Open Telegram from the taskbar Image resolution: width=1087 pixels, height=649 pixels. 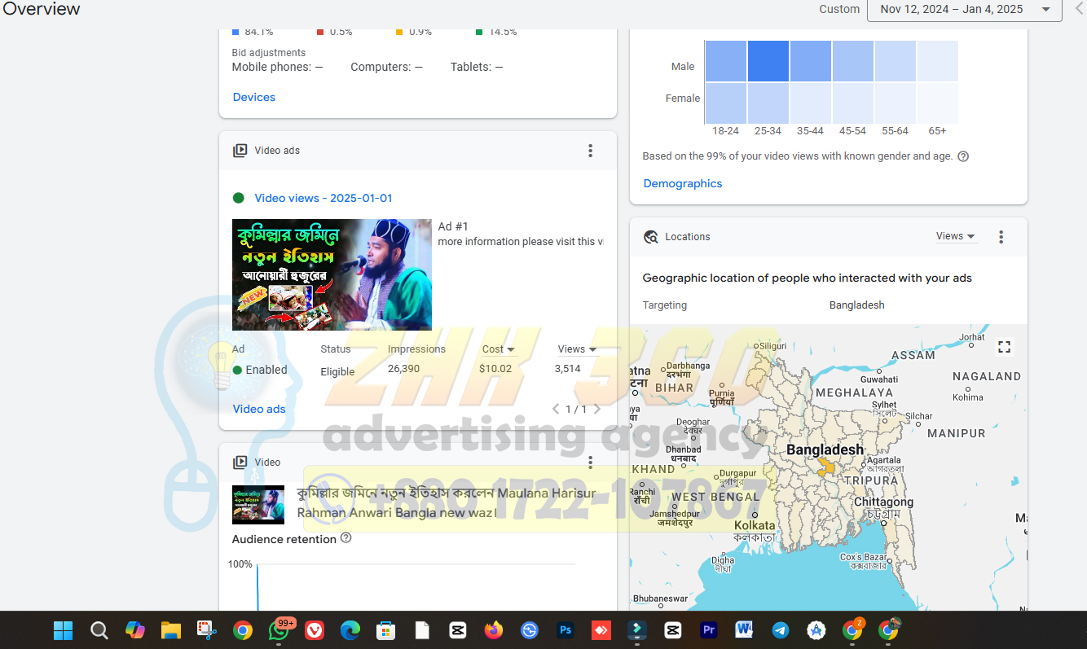(780, 630)
